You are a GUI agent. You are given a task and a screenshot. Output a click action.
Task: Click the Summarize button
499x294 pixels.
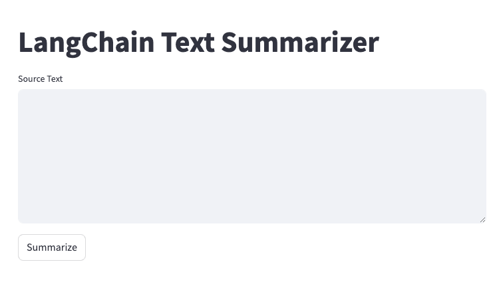[52, 247]
